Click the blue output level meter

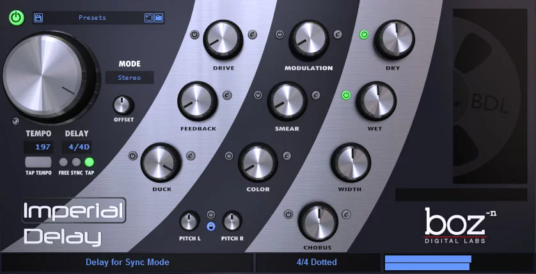(428, 263)
